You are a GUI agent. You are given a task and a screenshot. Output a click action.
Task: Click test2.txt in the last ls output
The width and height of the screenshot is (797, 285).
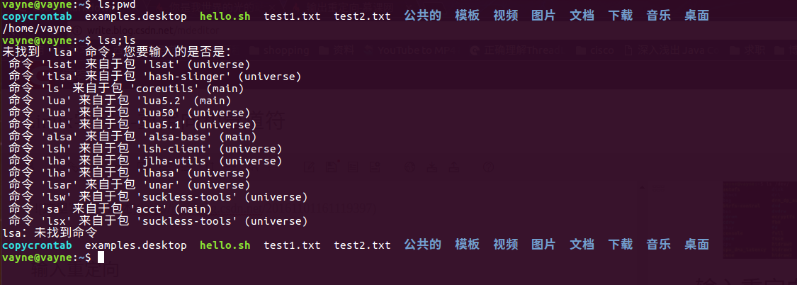click(362, 246)
